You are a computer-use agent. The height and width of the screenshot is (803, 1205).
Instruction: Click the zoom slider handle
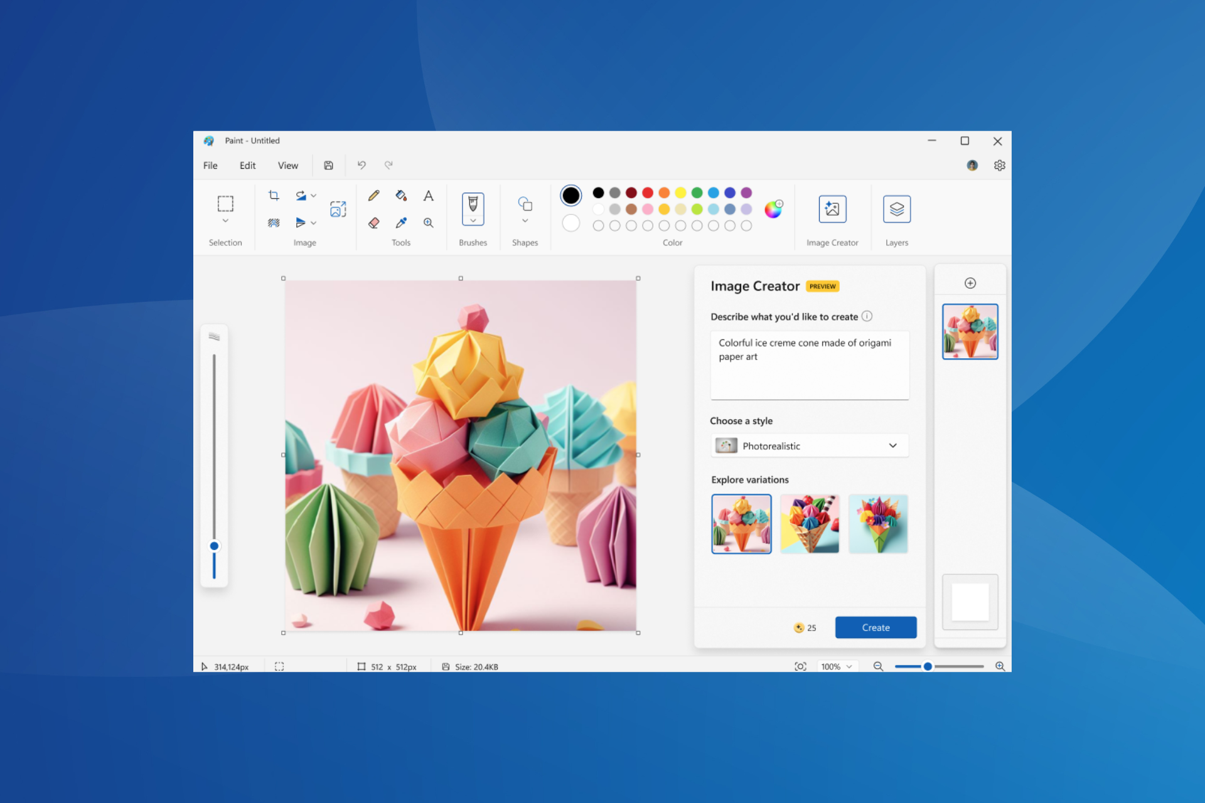[x=928, y=666]
